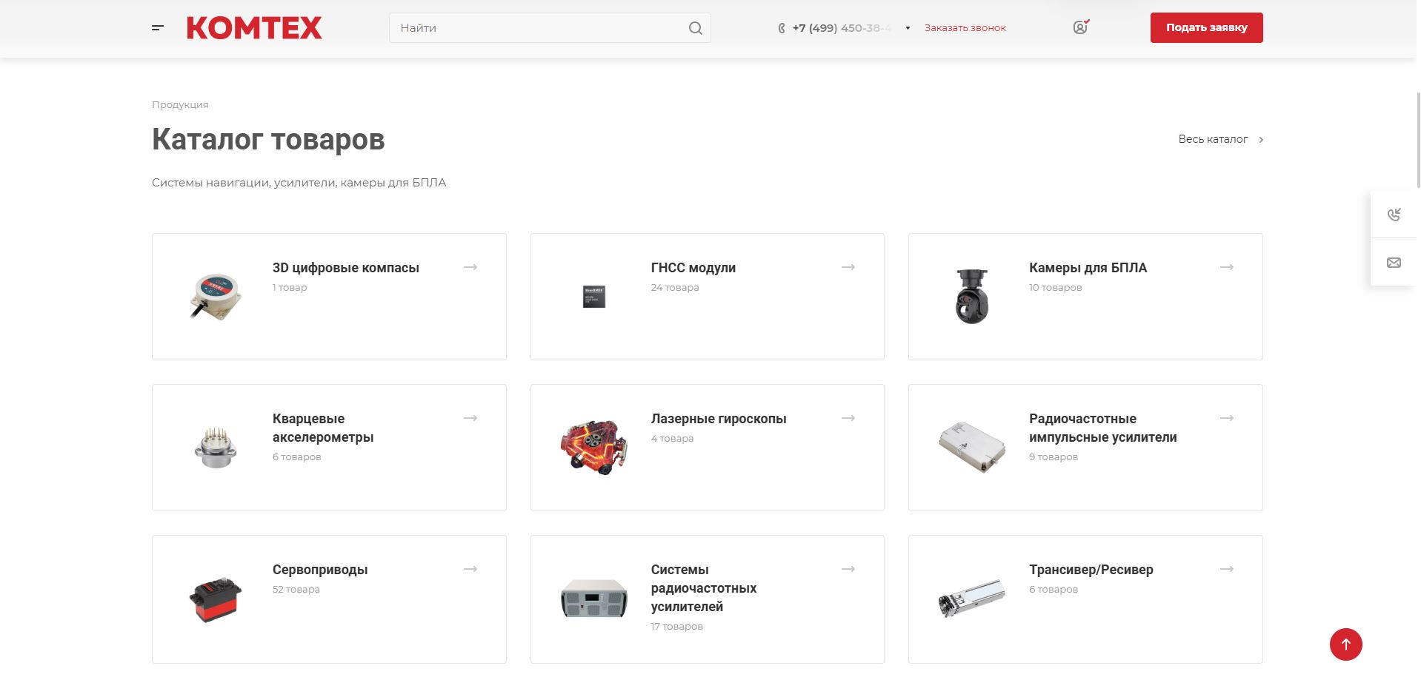1421x677 pixels.
Task: Click the Заказать звонок link
Action: click(965, 28)
